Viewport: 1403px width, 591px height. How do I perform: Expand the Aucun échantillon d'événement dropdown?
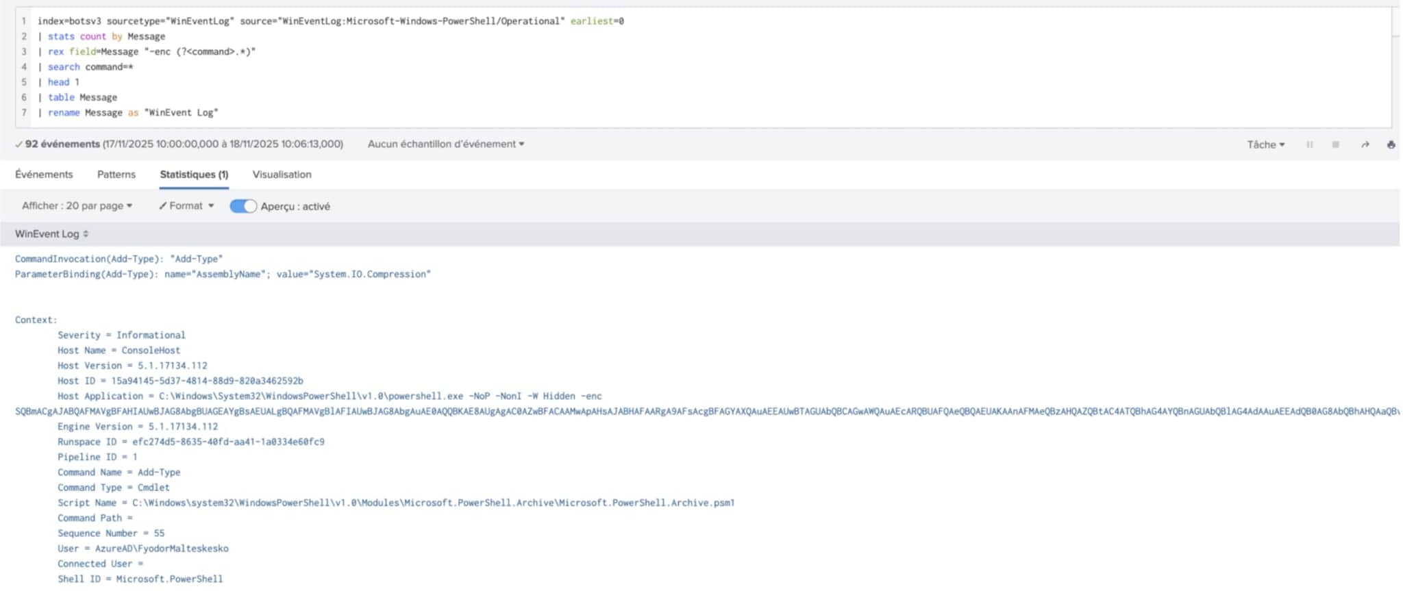point(445,144)
